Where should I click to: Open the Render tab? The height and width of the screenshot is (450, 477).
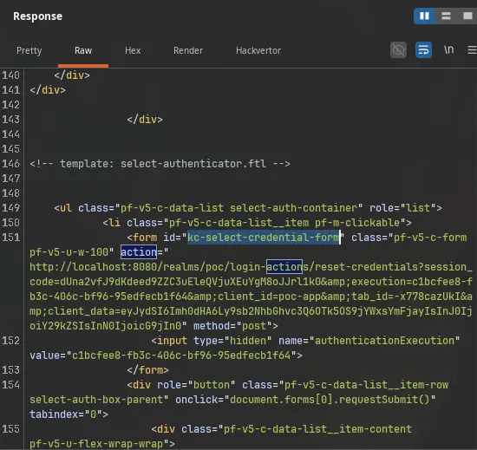coord(188,50)
